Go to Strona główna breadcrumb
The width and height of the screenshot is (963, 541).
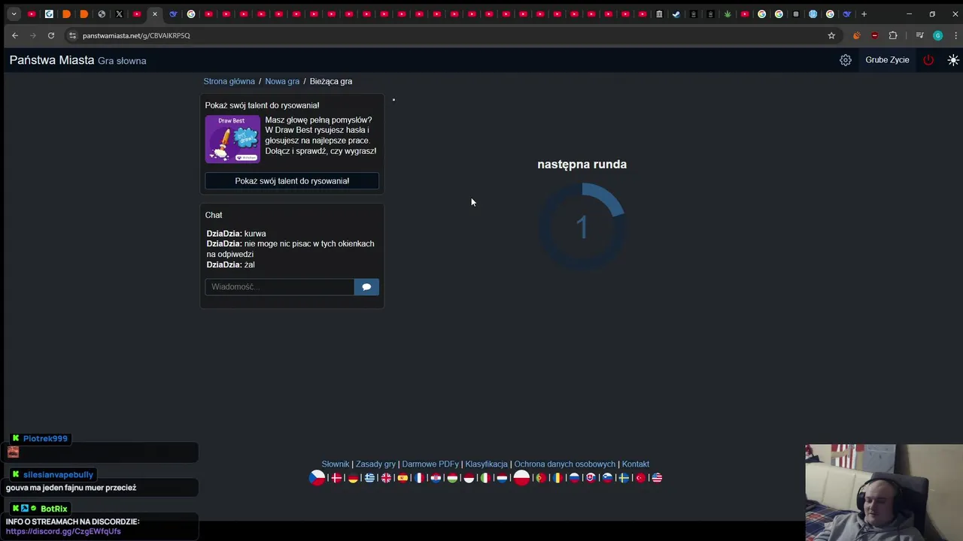pyautogui.click(x=229, y=81)
